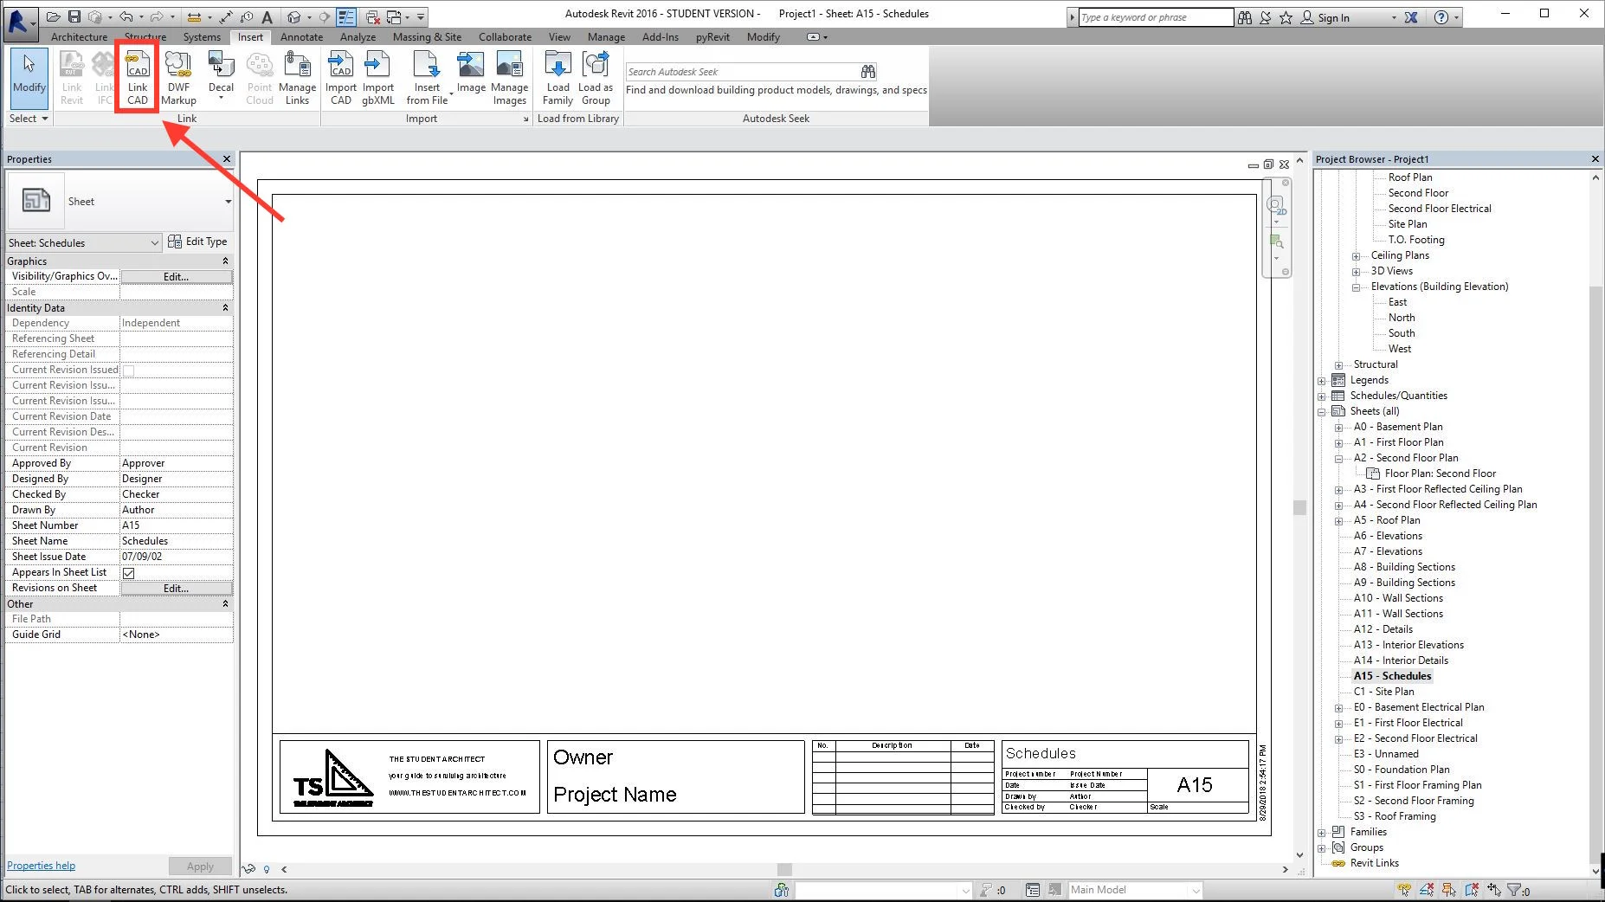
Task: Click the Load Family tool
Action: tap(557, 76)
